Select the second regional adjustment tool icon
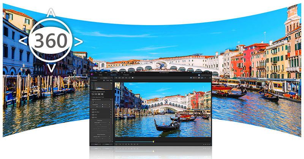Viewport: 304px width, 159px height. pyautogui.click(x=96, y=94)
